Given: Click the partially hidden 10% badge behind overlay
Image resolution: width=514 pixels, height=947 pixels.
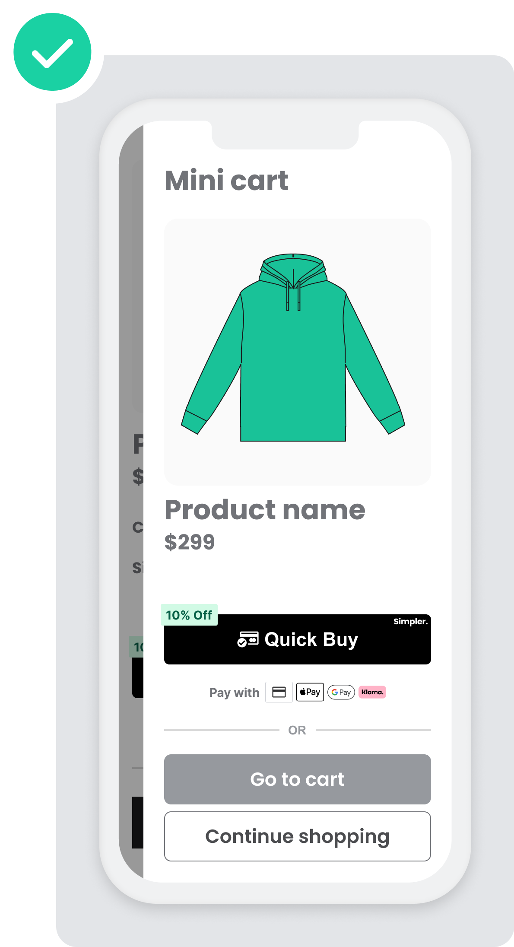Looking at the screenshot, I should coord(136,647).
